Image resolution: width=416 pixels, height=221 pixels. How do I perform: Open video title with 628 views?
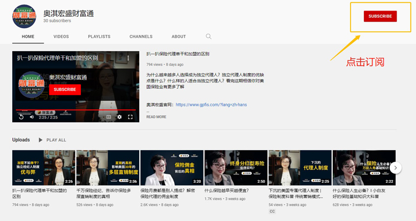(359, 193)
